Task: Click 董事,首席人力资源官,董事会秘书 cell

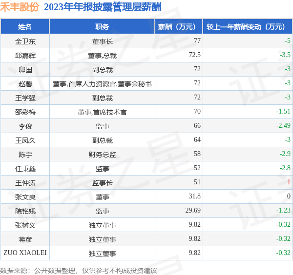Action: 102,84
